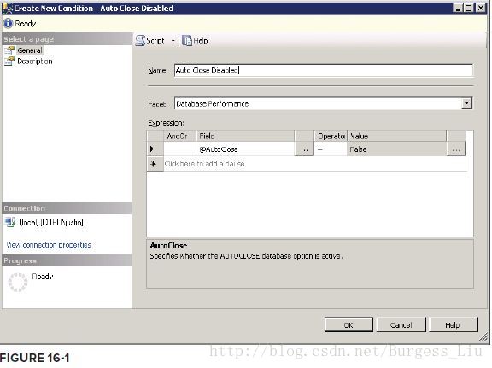Click the Value column header
The height and width of the screenshot is (368, 492).
point(396,136)
